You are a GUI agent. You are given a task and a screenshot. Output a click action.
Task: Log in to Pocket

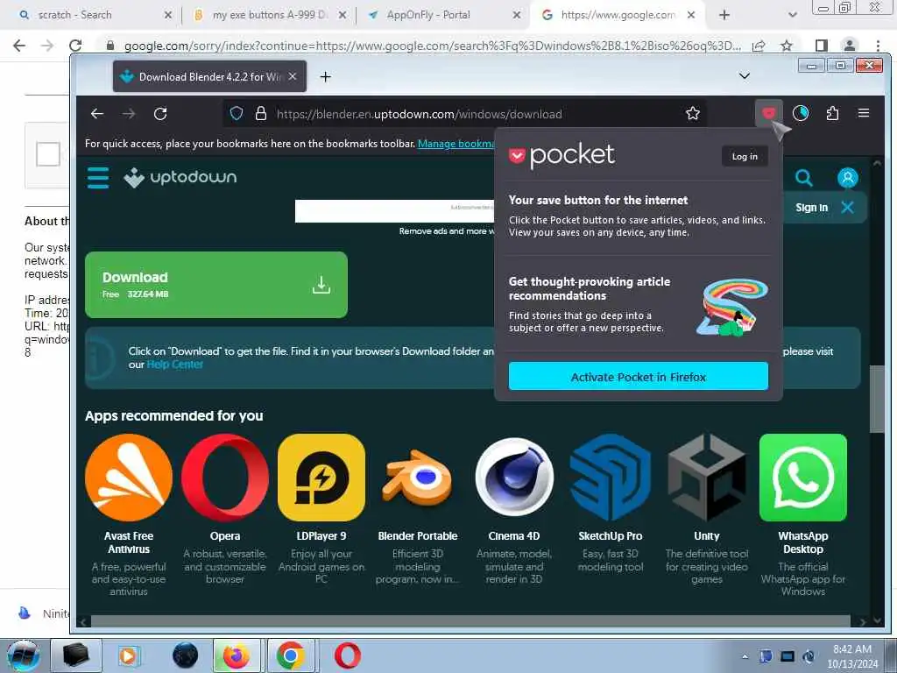[745, 156]
